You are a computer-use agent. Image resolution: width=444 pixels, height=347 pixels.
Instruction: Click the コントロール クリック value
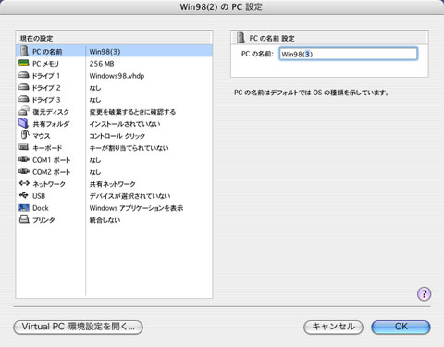click(117, 136)
